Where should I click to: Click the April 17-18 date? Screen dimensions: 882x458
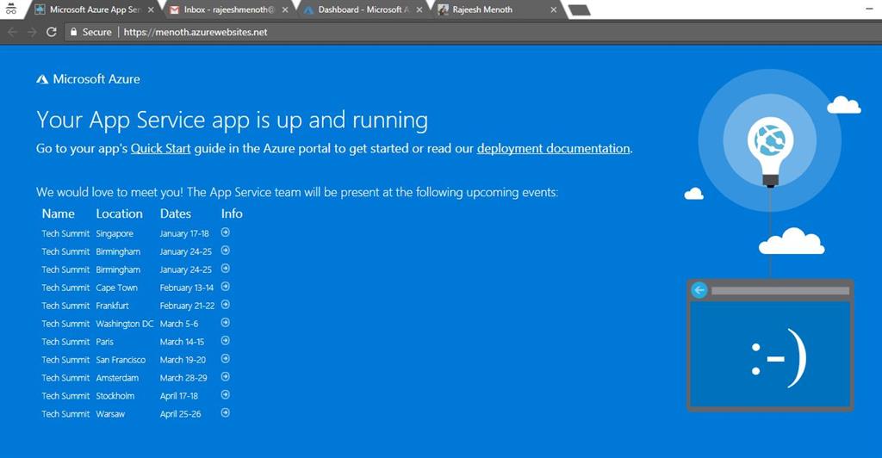pos(179,396)
